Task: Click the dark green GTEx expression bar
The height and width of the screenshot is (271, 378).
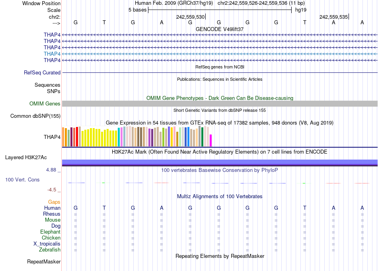Action: [202, 137]
